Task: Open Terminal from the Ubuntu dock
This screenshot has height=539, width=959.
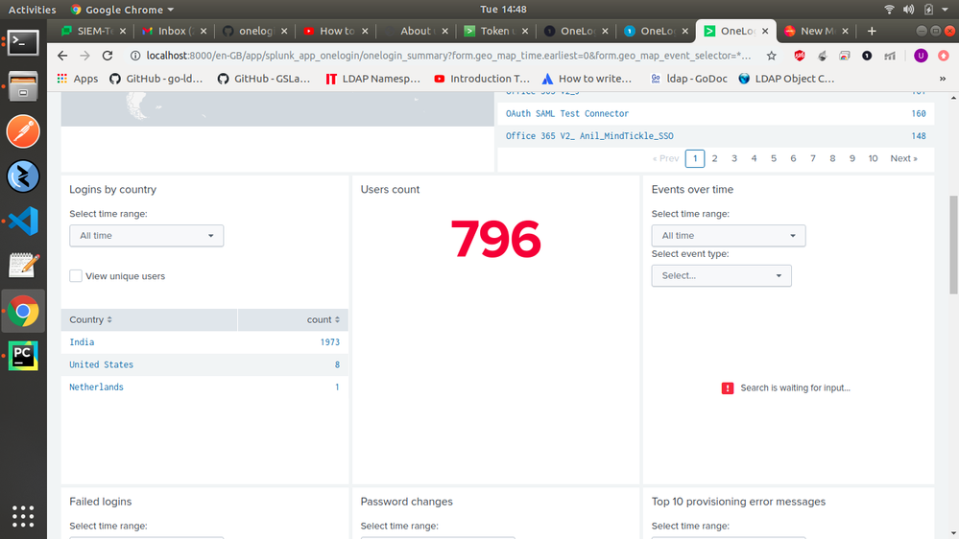Action: pos(23,42)
